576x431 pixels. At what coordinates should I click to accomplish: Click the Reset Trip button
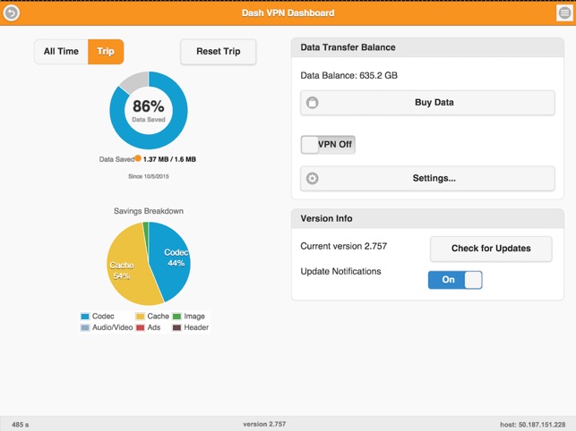[219, 52]
